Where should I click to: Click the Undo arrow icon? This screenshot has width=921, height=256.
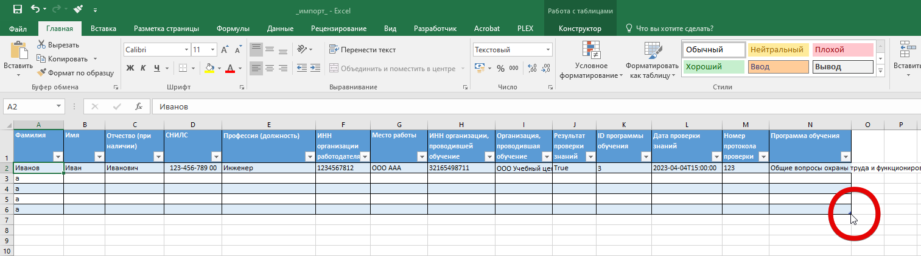click(35, 10)
